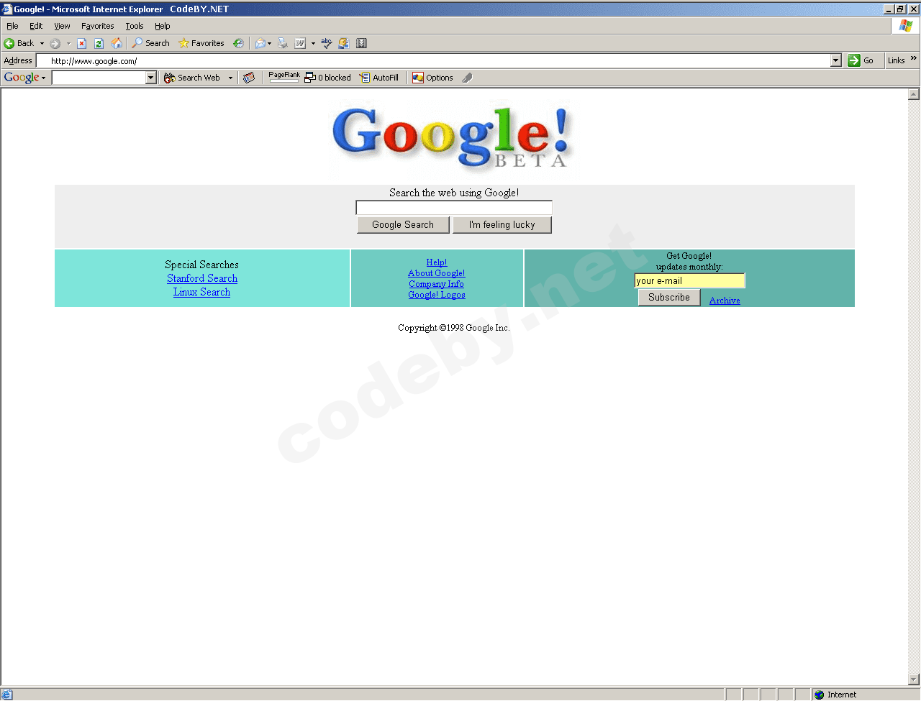
Task: Open the File menu
Action: [x=12, y=26]
